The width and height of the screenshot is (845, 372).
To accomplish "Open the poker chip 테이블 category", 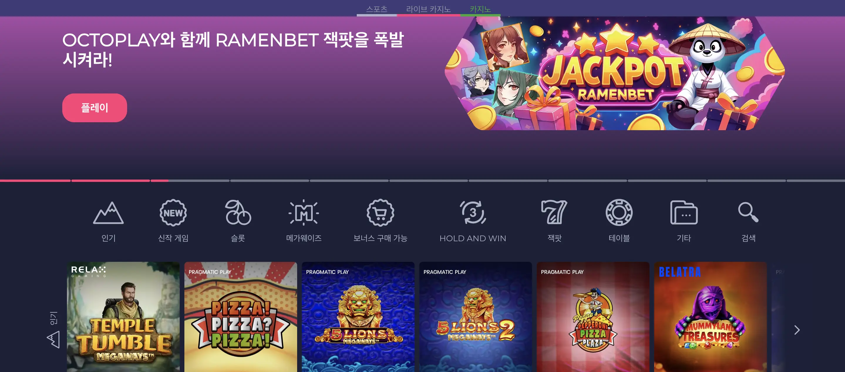I will point(619,213).
